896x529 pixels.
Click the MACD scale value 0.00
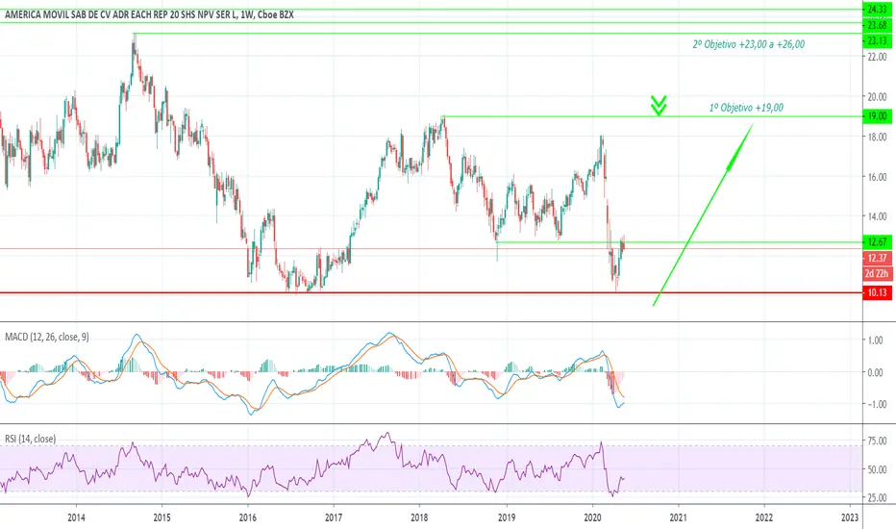coord(876,372)
